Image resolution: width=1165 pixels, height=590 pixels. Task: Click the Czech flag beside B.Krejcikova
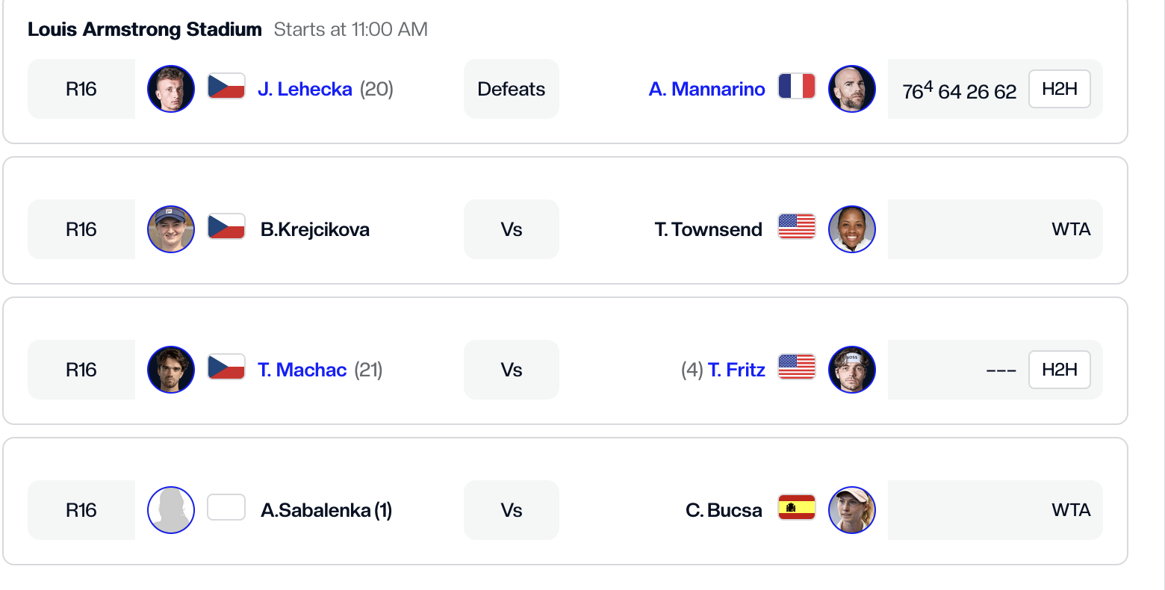coord(226,227)
